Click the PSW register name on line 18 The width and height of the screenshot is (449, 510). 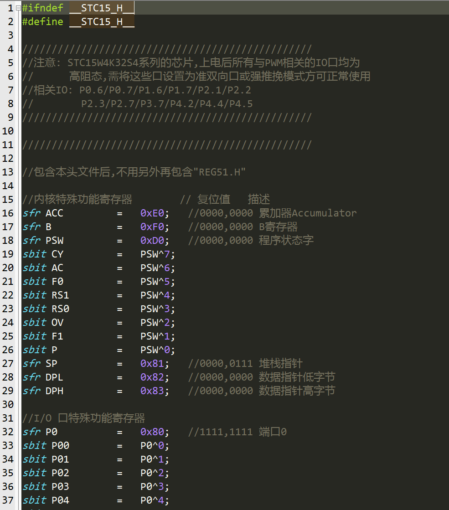pyautogui.click(x=54, y=240)
